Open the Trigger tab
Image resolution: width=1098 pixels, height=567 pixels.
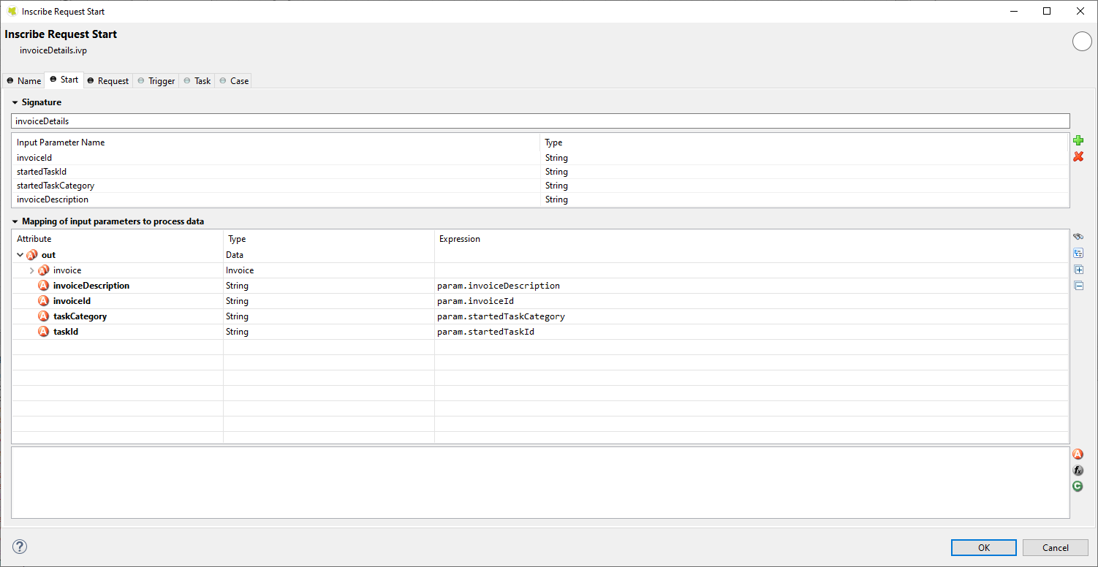pyautogui.click(x=156, y=80)
